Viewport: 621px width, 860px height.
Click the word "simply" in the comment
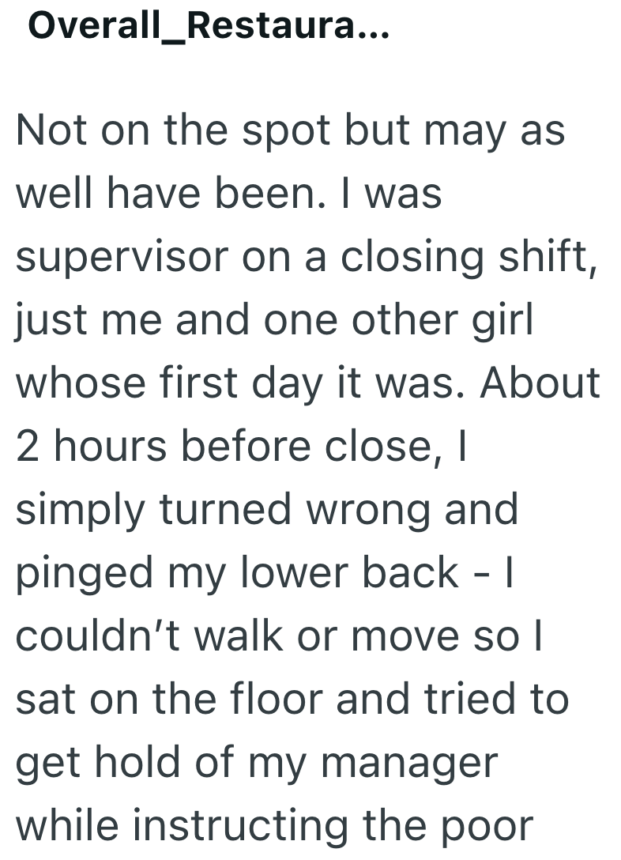coord(81,511)
